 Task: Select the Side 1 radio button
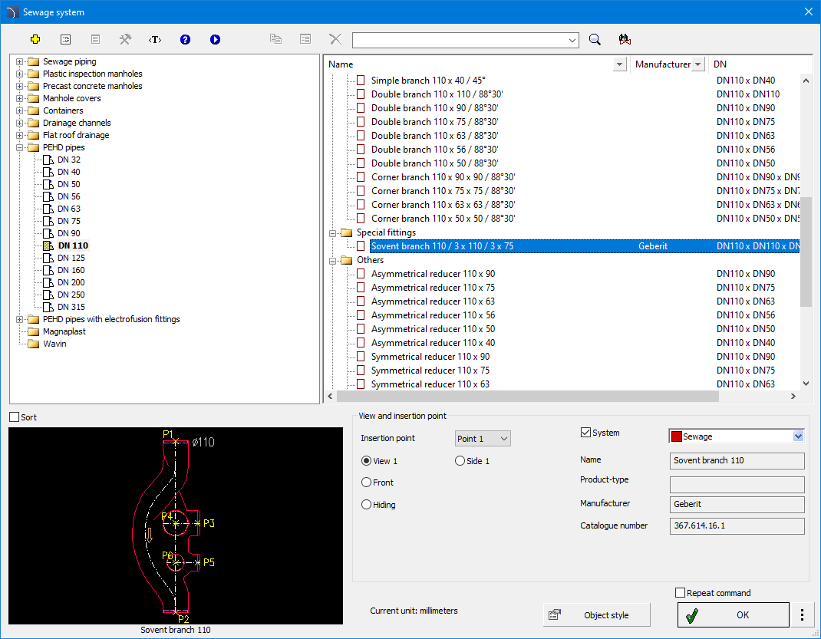point(460,461)
